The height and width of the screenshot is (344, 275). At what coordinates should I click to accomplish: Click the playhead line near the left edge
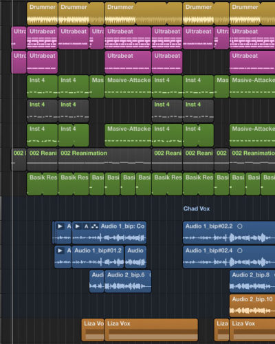point(12,172)
